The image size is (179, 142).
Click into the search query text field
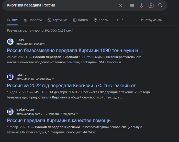(x=59, y=5)
